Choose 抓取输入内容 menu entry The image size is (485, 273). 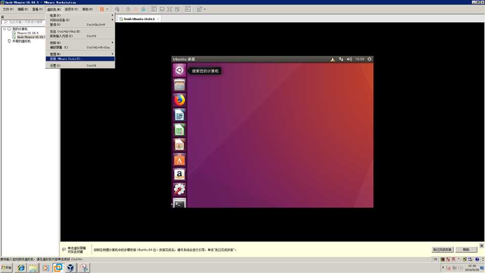[80, 36]
